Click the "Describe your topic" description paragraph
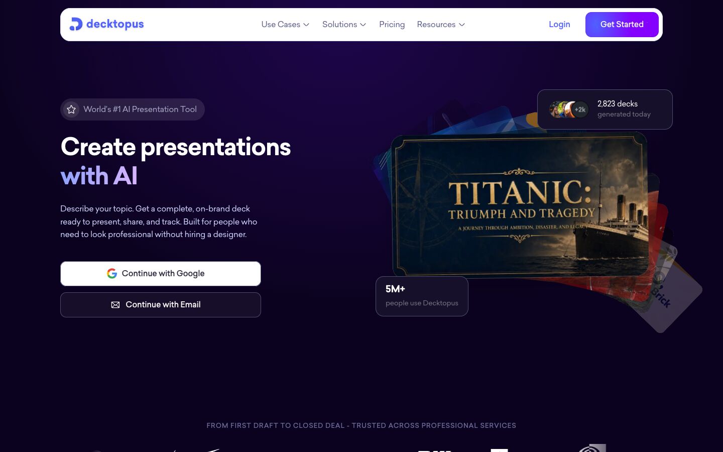This screenshot has width=723, height=452. (x=159, y=221)
